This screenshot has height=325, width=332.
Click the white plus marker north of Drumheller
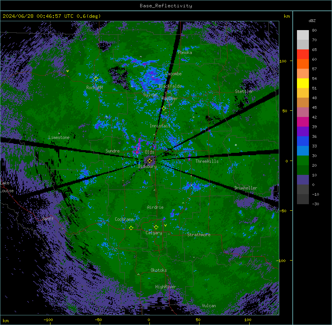click(236, 145)
